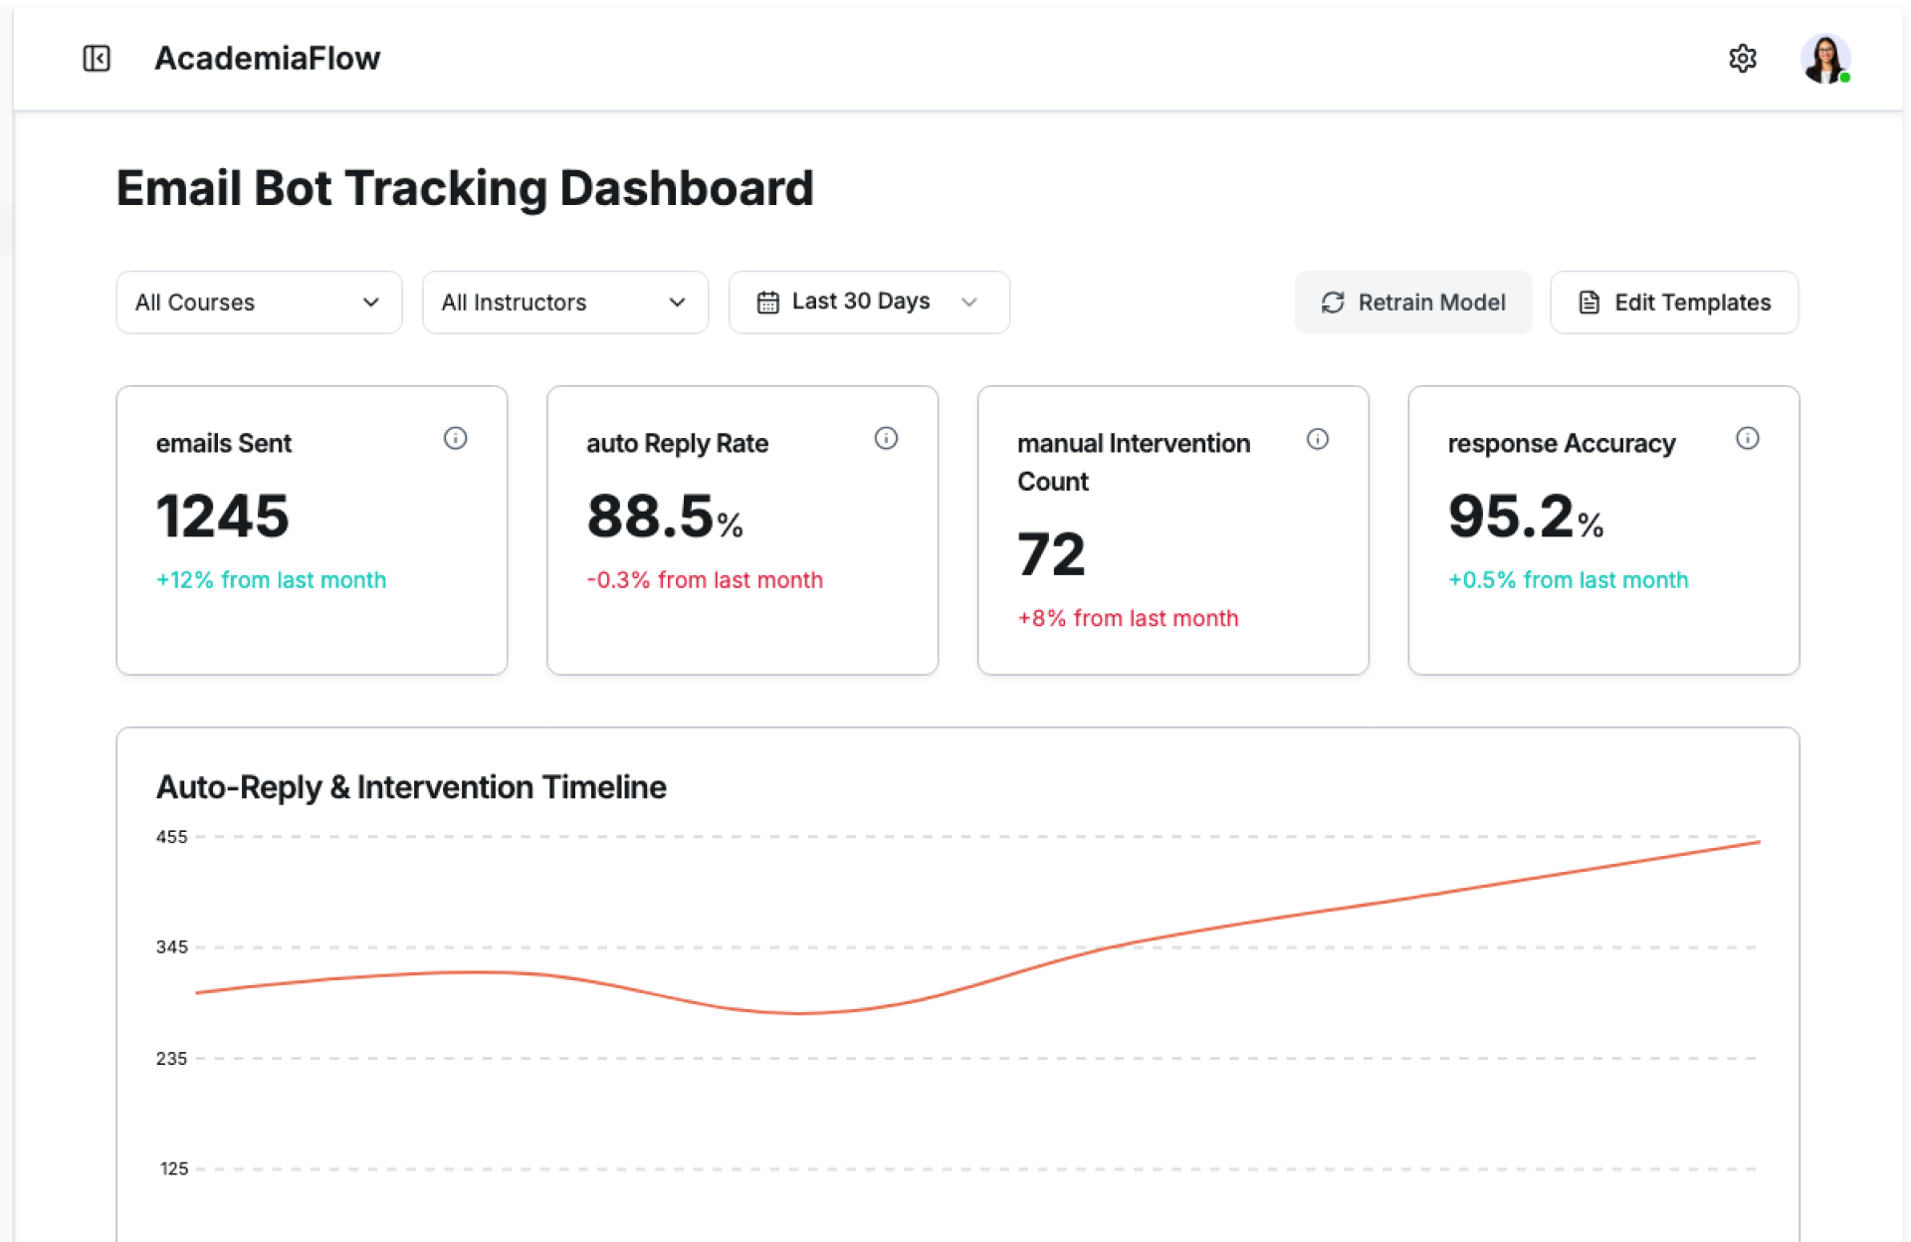Open the Last 30 Days date range
Viewport: 1911px width, 1242px height.
click(869, 303)
